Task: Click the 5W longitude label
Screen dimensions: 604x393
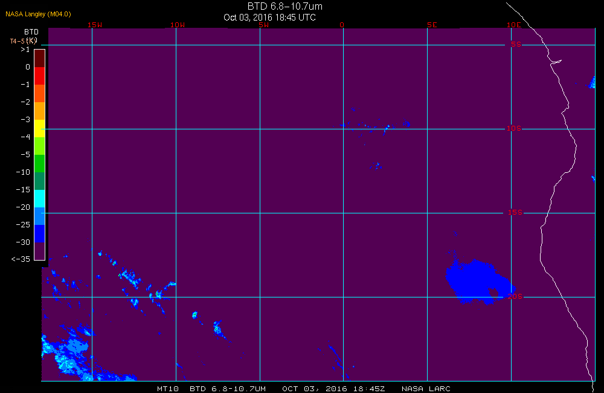Action: pyautogui.click(x=264, y=25)
